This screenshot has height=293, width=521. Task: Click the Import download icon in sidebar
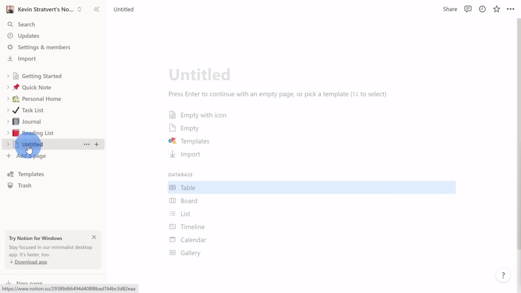(11, 58)
